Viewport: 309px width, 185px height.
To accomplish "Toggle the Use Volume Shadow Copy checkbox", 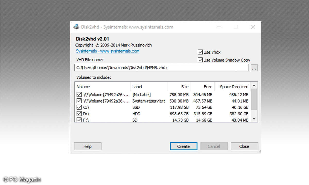I will coord(200,60).
